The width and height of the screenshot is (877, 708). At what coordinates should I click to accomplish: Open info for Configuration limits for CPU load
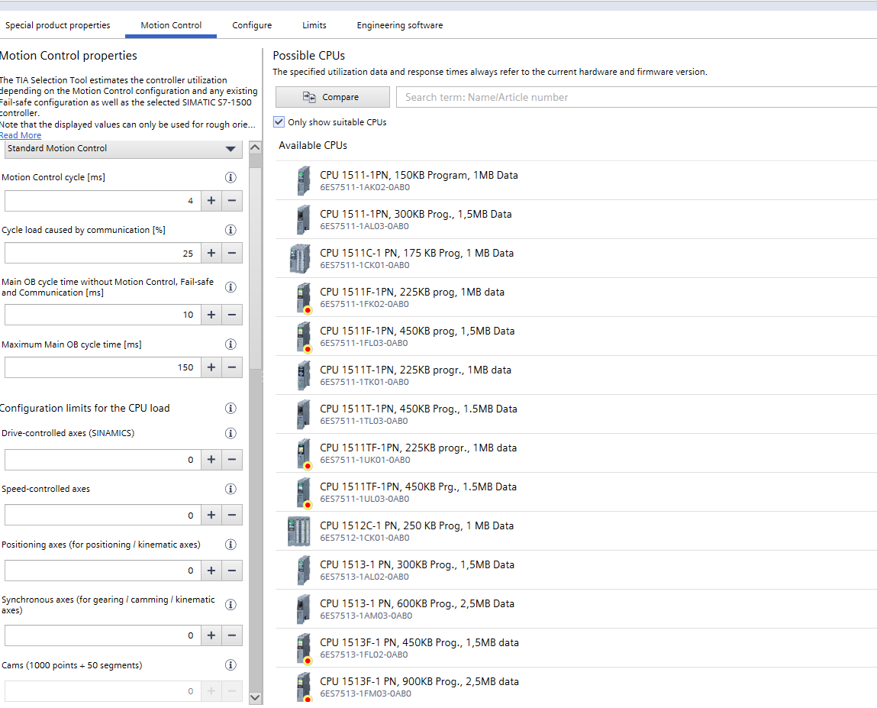click(231, 408)
